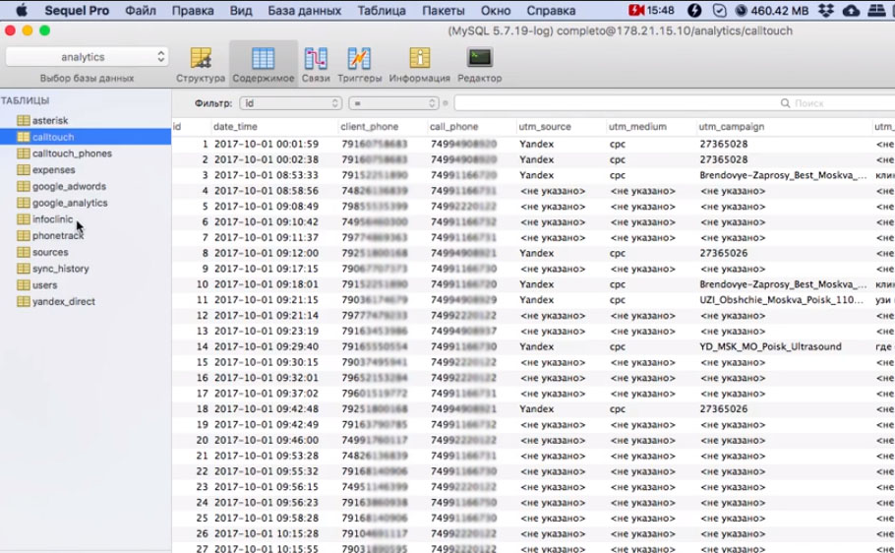Screen dimensions: 895x553
Task: Click in the filter search input field
Action: pyautogui.click(x=674, y=103)
